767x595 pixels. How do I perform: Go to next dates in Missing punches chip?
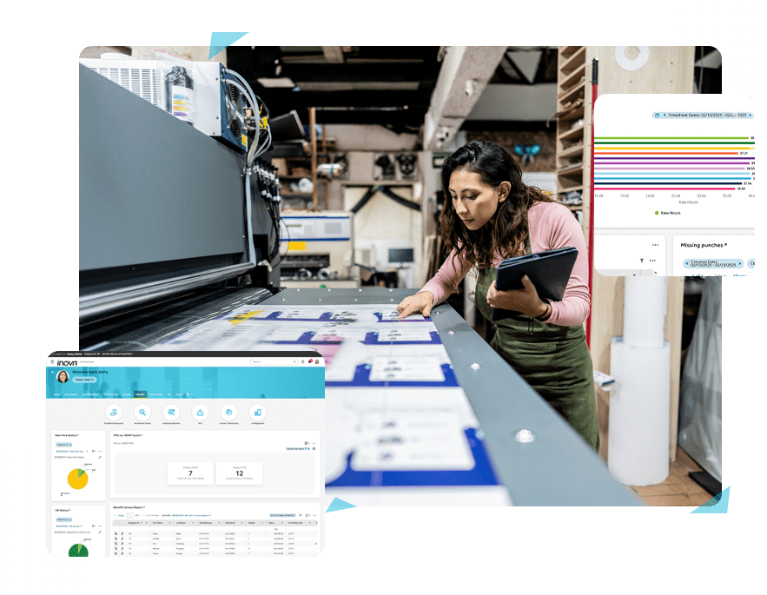tap(740, 263)
